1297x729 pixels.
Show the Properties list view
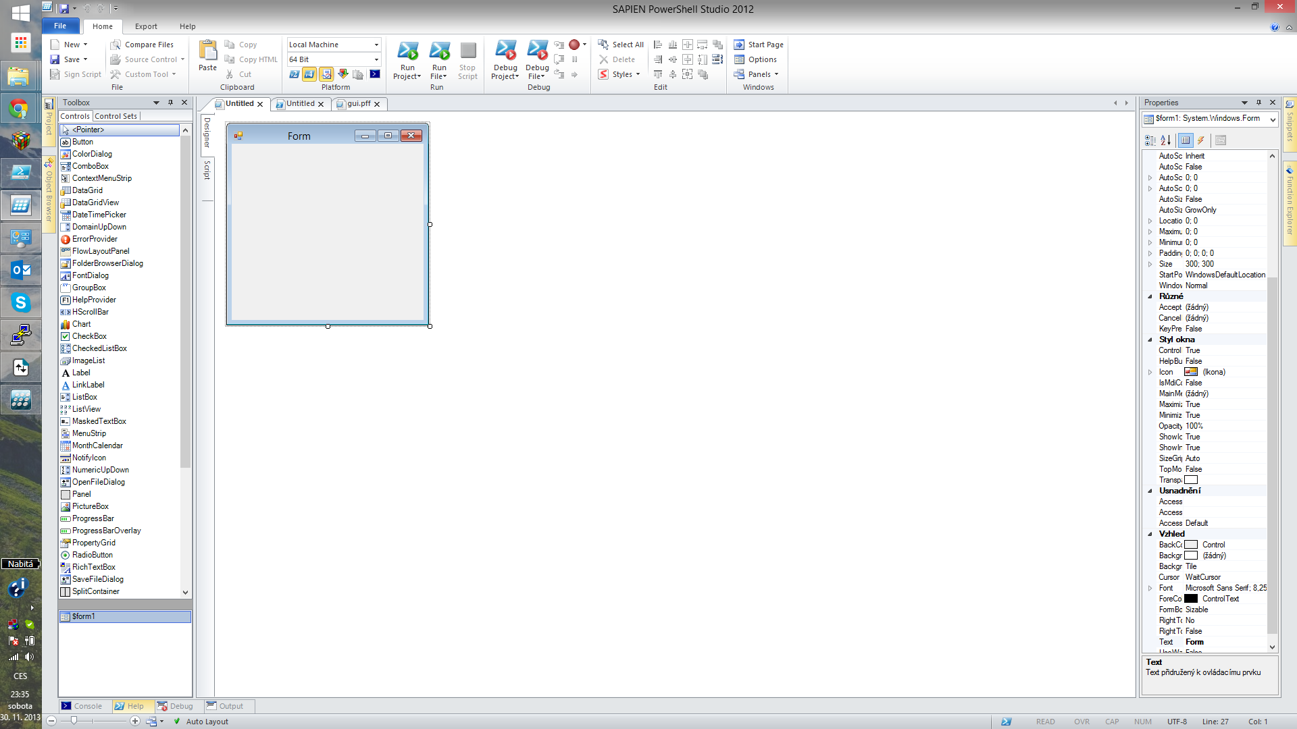coord(1186,140)
